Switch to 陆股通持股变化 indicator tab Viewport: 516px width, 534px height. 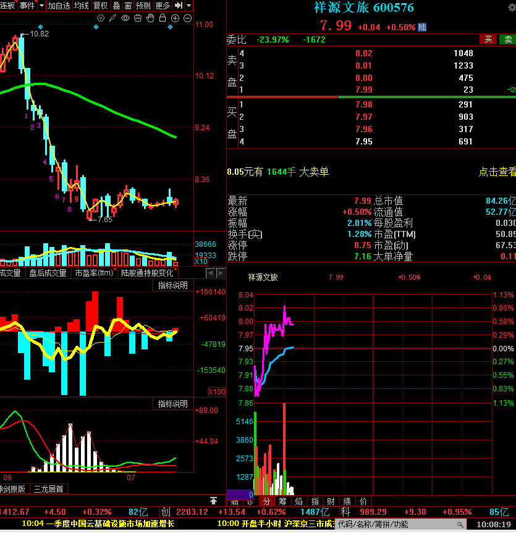147,273
